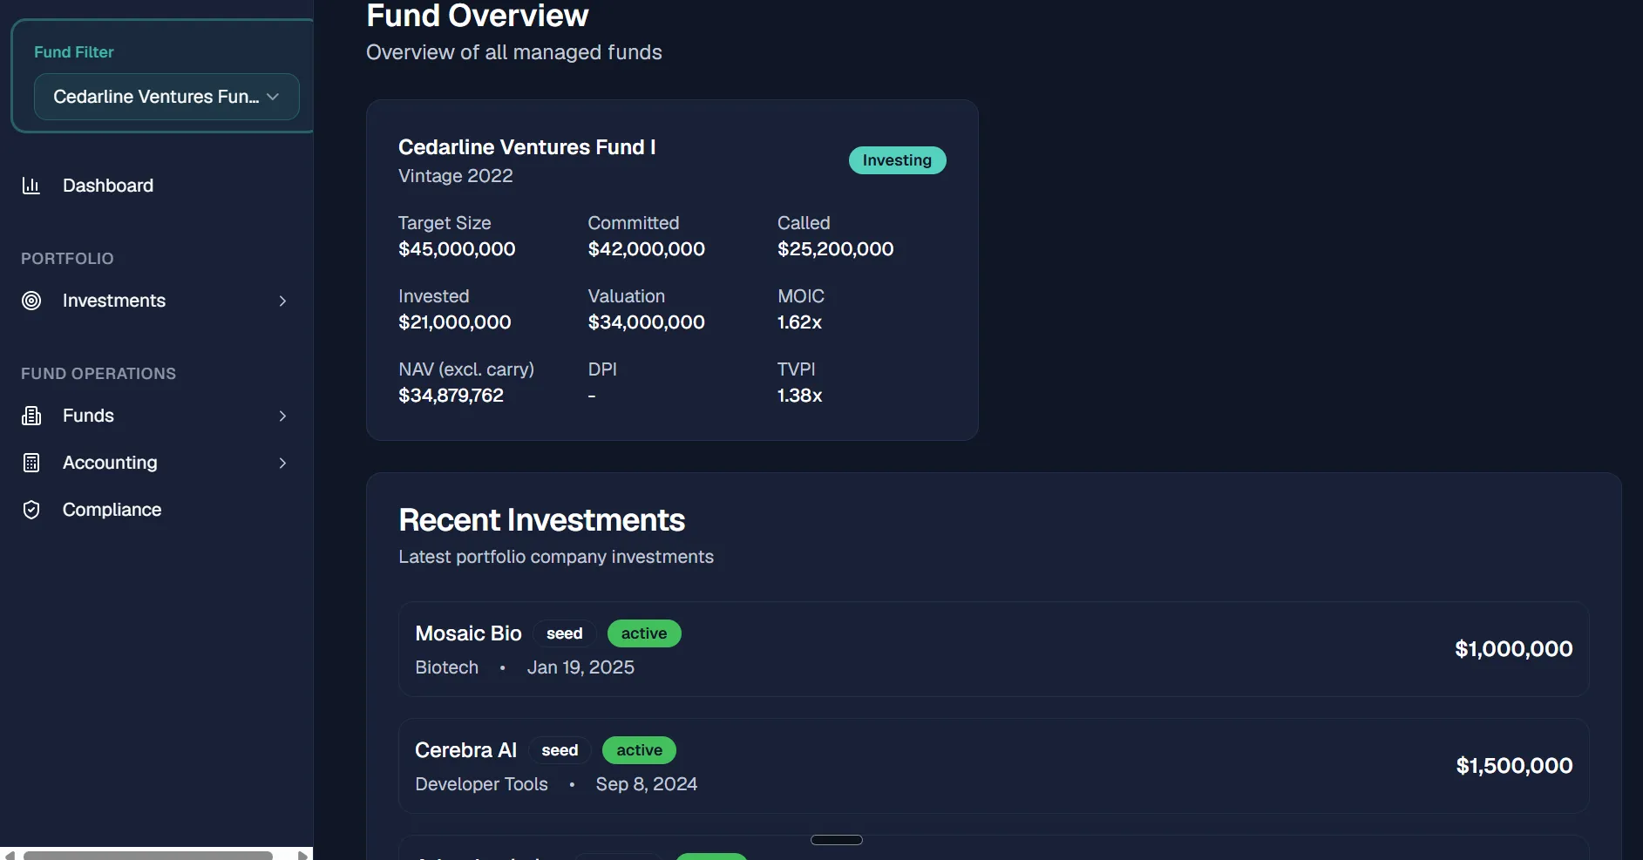1643x860 pixels.
Task: Click the scrollbar right arrow
Action: 302,856
